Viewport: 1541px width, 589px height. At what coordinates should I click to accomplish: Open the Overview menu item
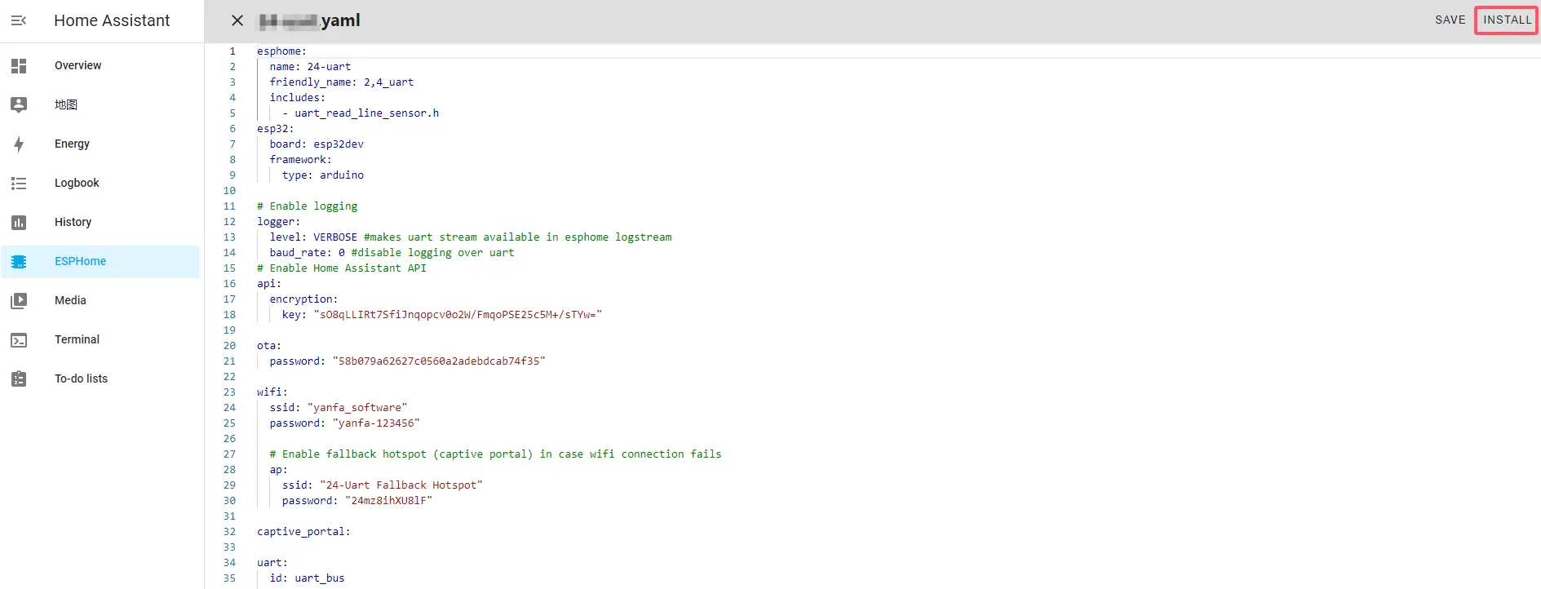78,66
